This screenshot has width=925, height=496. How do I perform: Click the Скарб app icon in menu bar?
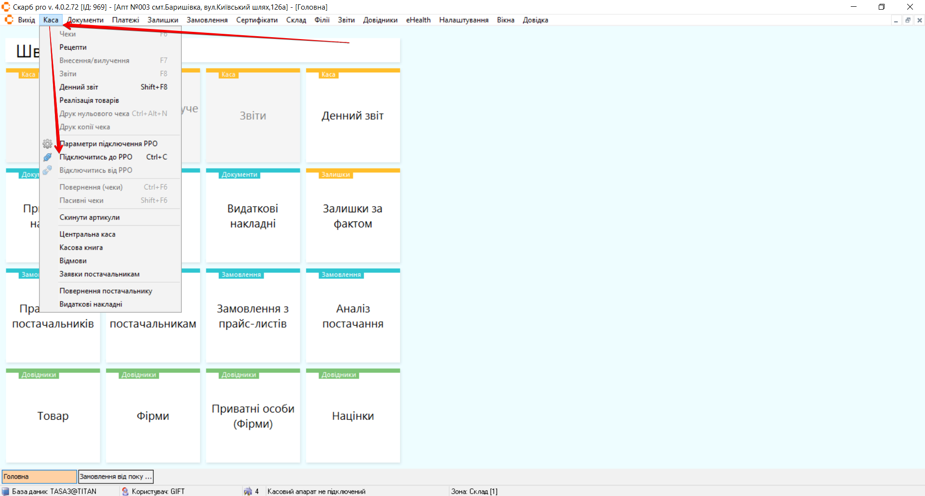click(9, 20)
